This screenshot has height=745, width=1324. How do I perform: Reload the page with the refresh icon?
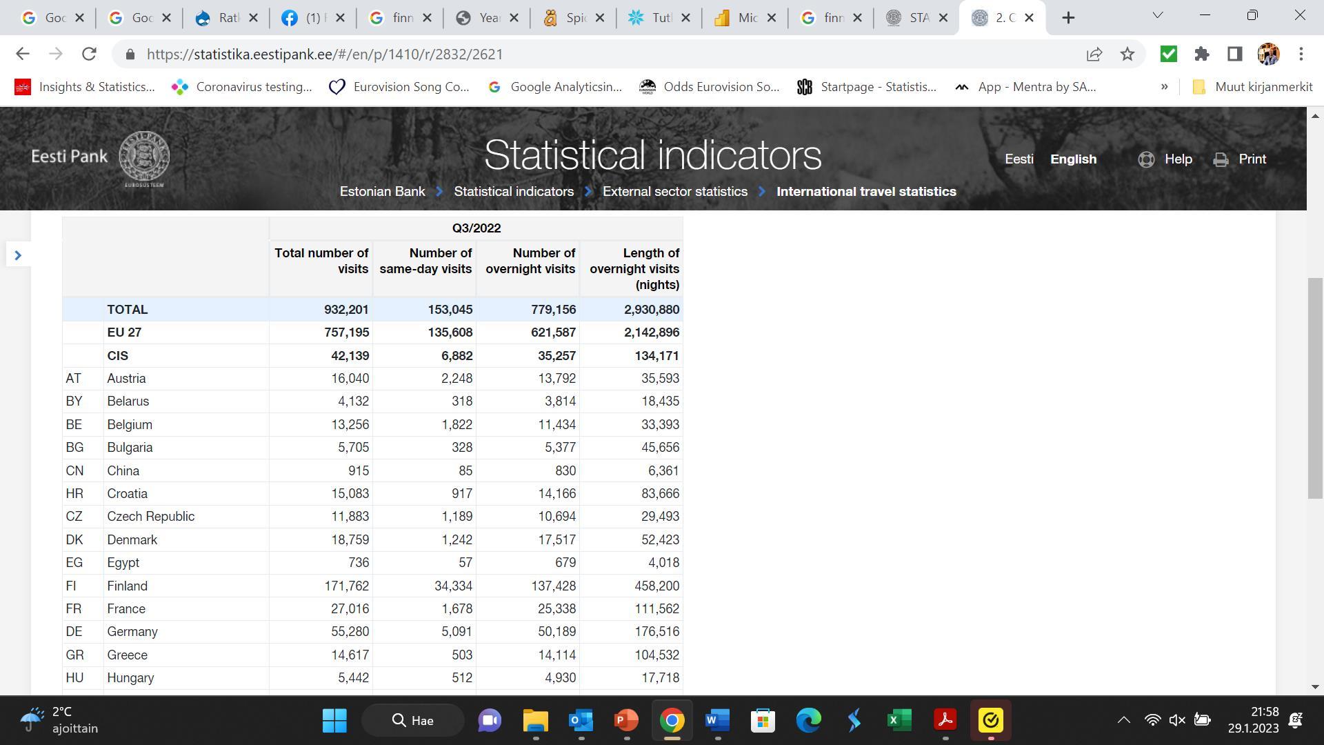[89, 54]
